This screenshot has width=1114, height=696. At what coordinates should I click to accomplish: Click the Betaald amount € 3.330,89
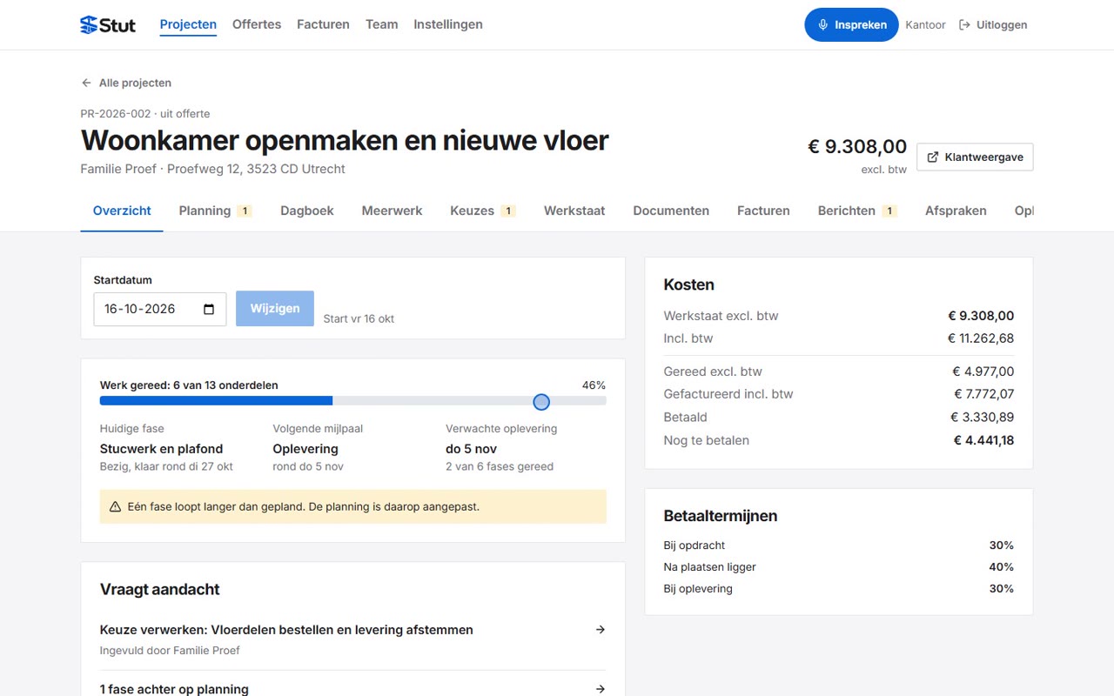[x=983, y=417]
